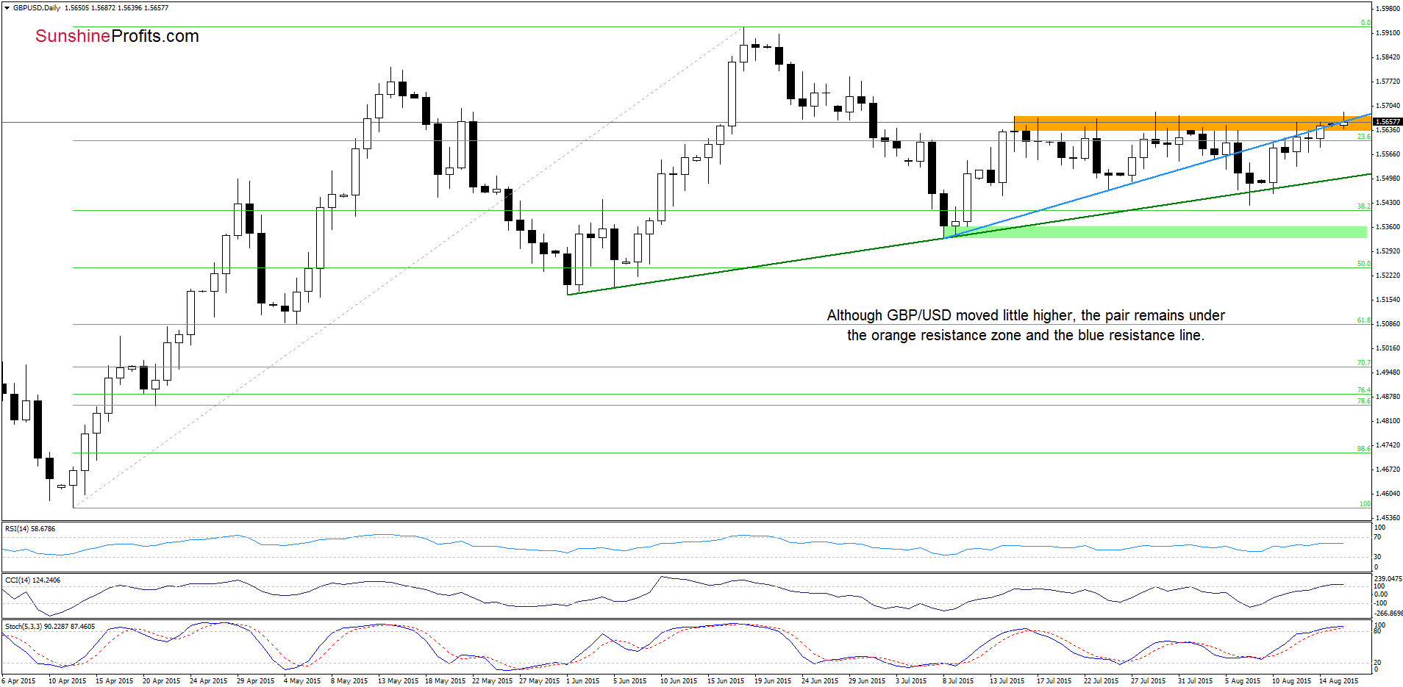Open the chart menu arrow beside GBPUSD,Daily
The height and width of the screenshot is (687, 1403).
click(7, 8)
